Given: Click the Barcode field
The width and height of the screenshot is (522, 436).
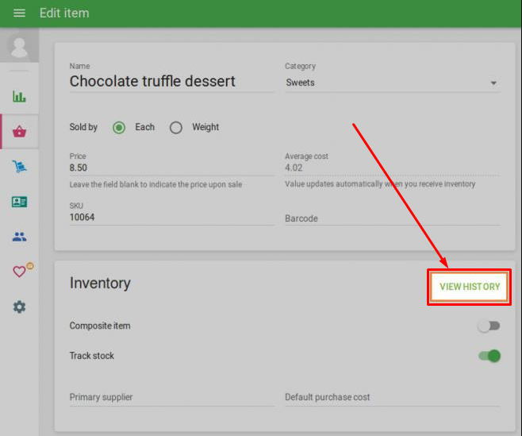Looking at the screenshot, I should pyautogui.click(x=392, y=218).
